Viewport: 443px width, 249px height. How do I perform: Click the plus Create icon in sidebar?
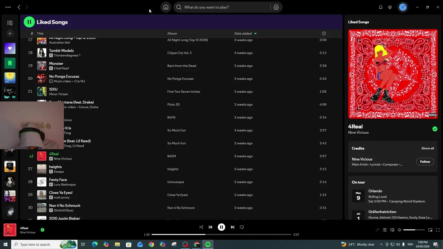pos(10,34)
